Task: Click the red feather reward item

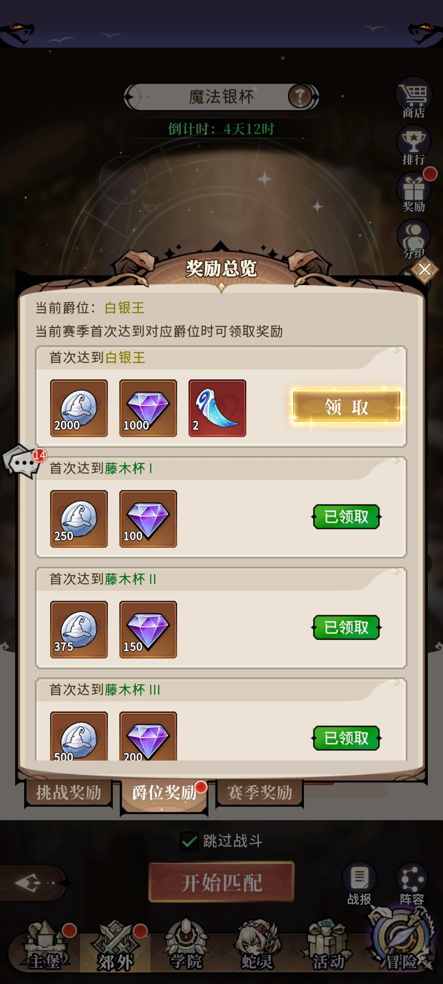Action: [x=217, y=408]
